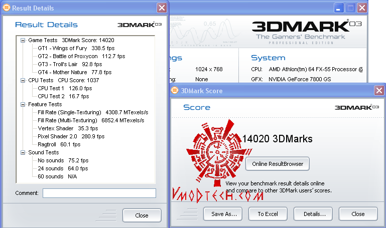Viewport: 386px width, 228px height.
Task: Click the AMD Athlon 64 FX-55 CPU text
Action: pos(316,69)
